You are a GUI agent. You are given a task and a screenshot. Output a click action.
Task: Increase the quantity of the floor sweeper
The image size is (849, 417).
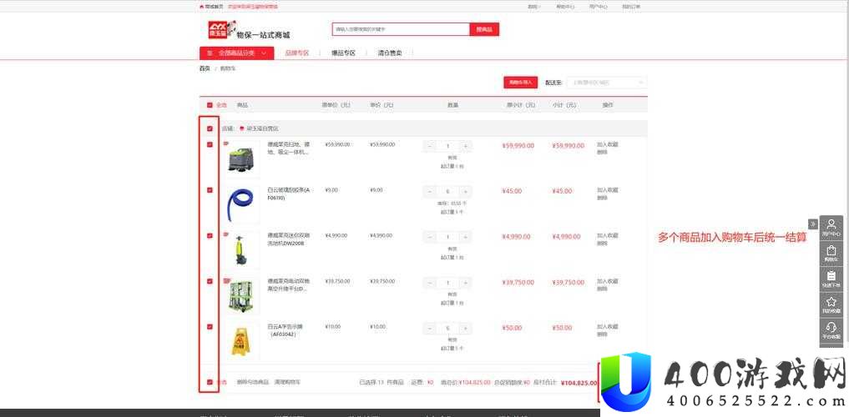(465, 146)
